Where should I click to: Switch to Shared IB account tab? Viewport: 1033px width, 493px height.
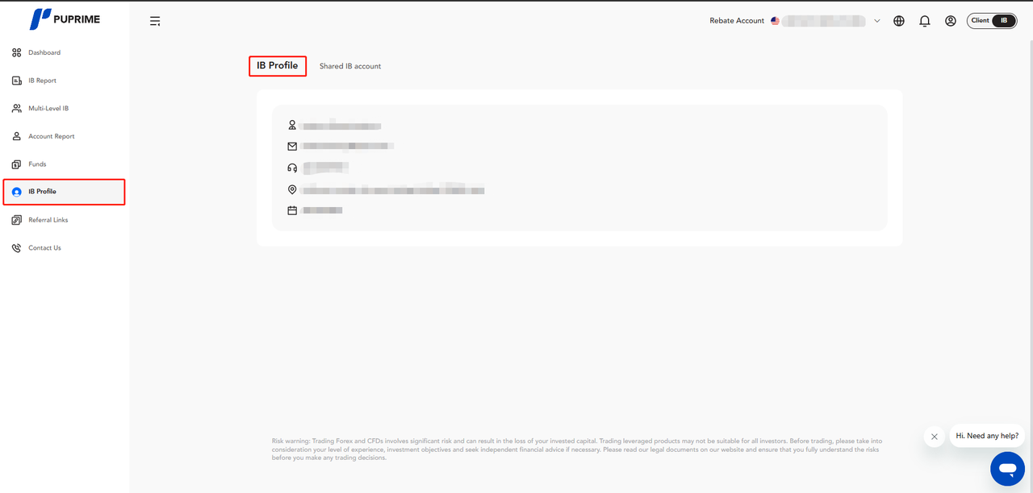pyautogui.click(x=350, y=66)
